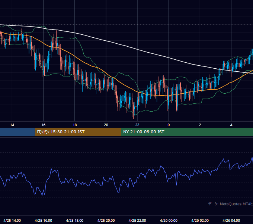The image size is (253, 224).
Task: Click hour label 16 on price chart axis
Action: pyautogui.click(x=44, y=125)
